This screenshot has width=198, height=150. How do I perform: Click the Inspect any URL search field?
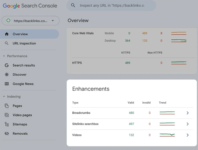[x=115, y=6]
